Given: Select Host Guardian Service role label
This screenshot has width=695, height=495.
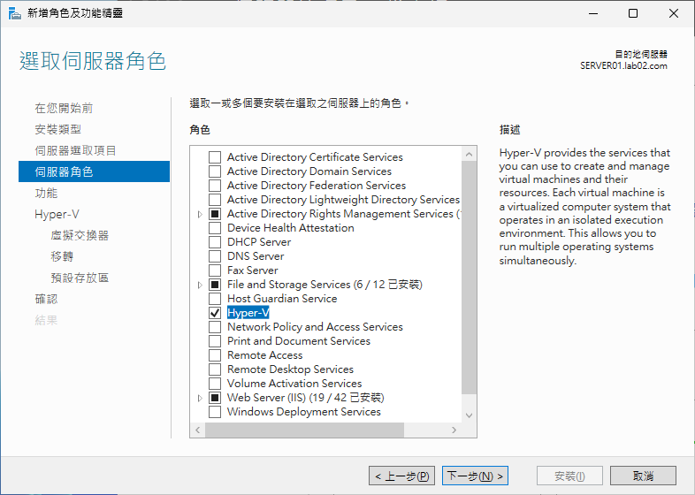Looking at the screenshot, I should pos(282,299).
